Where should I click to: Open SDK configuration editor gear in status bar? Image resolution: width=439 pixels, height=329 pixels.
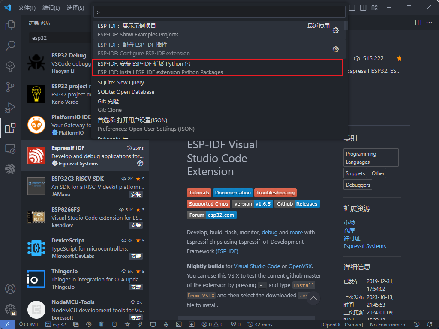click(x=89, y=325)
